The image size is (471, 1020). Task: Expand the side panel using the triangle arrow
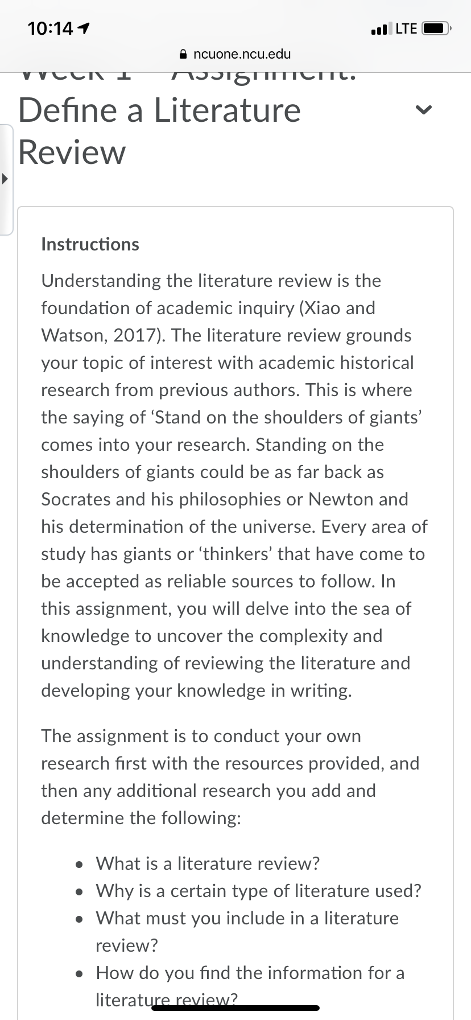(5, 179)
